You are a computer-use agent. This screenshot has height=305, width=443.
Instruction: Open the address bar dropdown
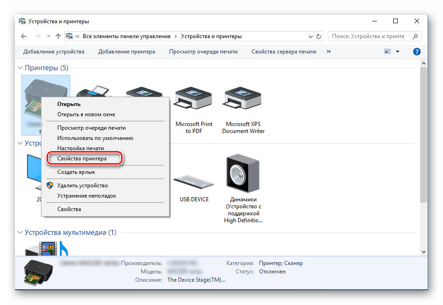point(310,36)
